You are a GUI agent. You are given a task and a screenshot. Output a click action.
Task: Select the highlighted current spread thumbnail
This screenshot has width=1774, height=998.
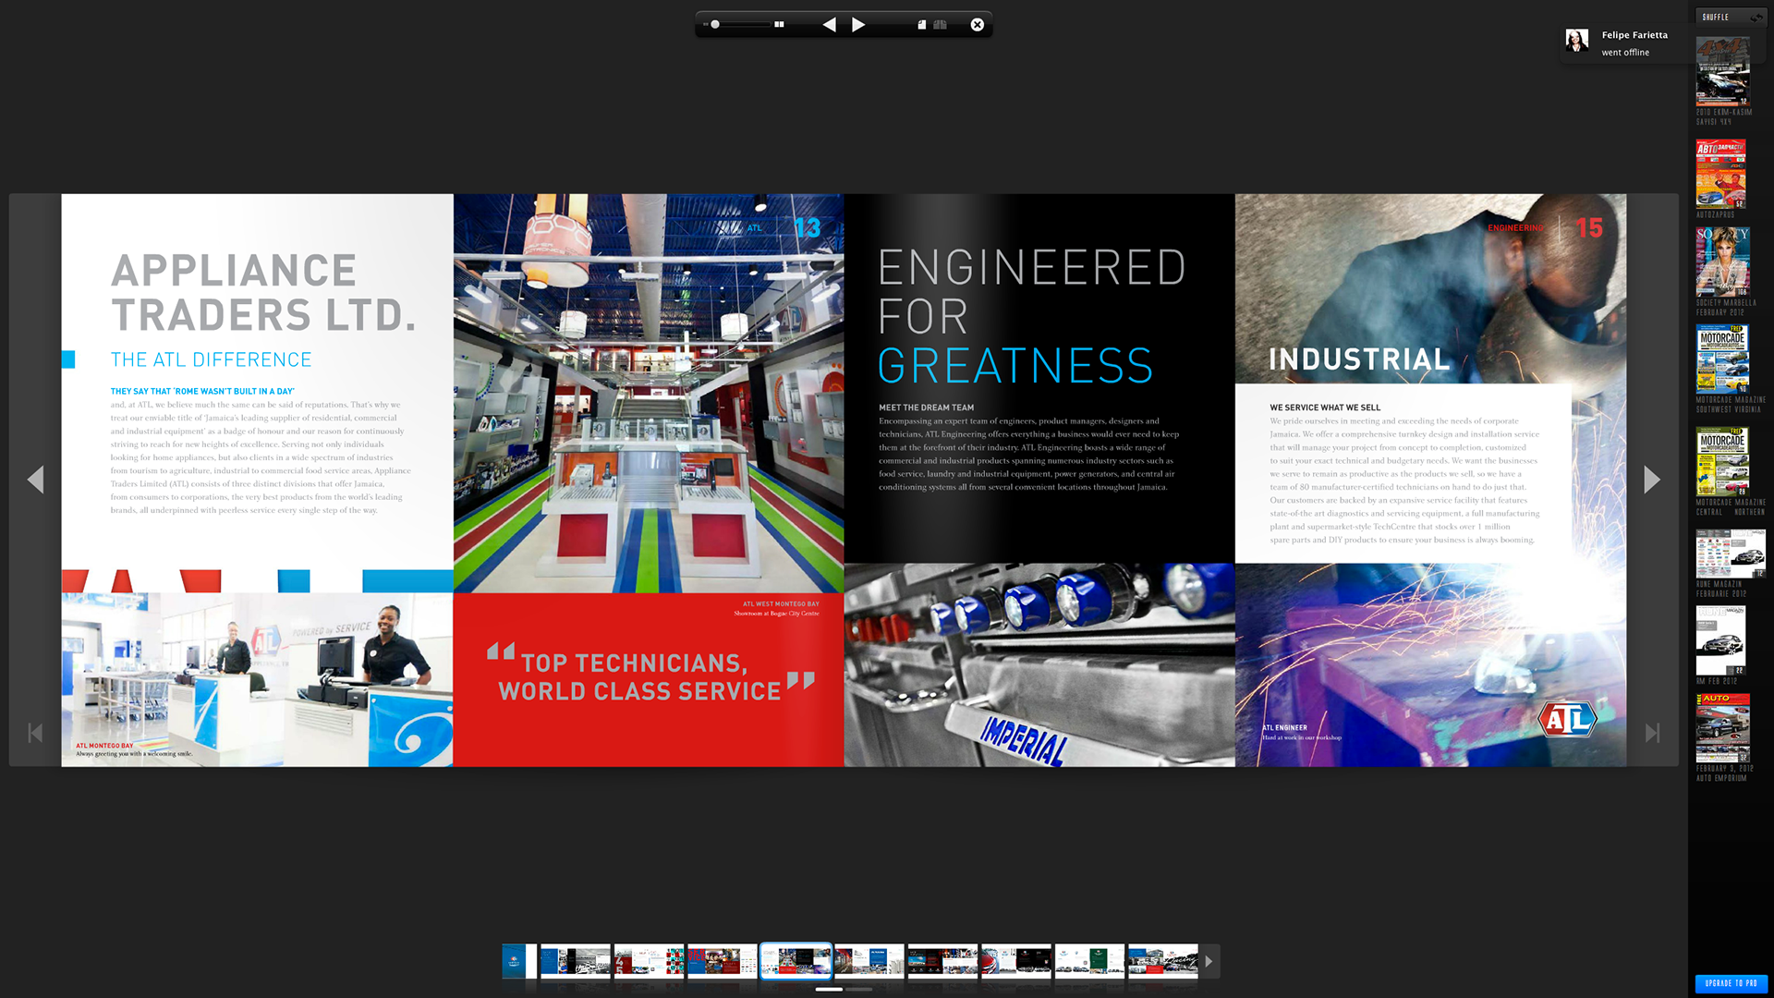[x=796, y=961]
